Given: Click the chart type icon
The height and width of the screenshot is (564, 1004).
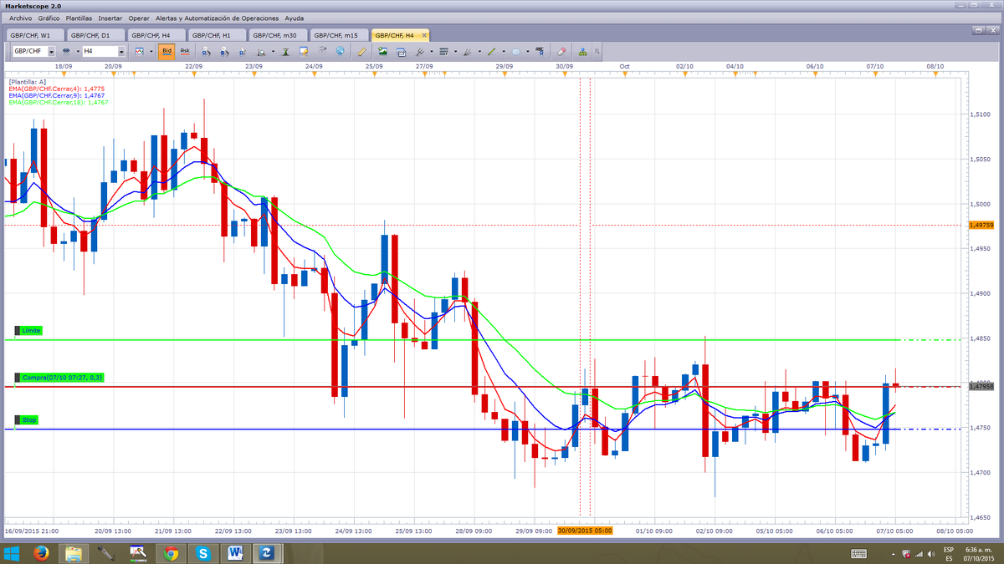Looking at the screenshot, I should click(x=139, y=51).
